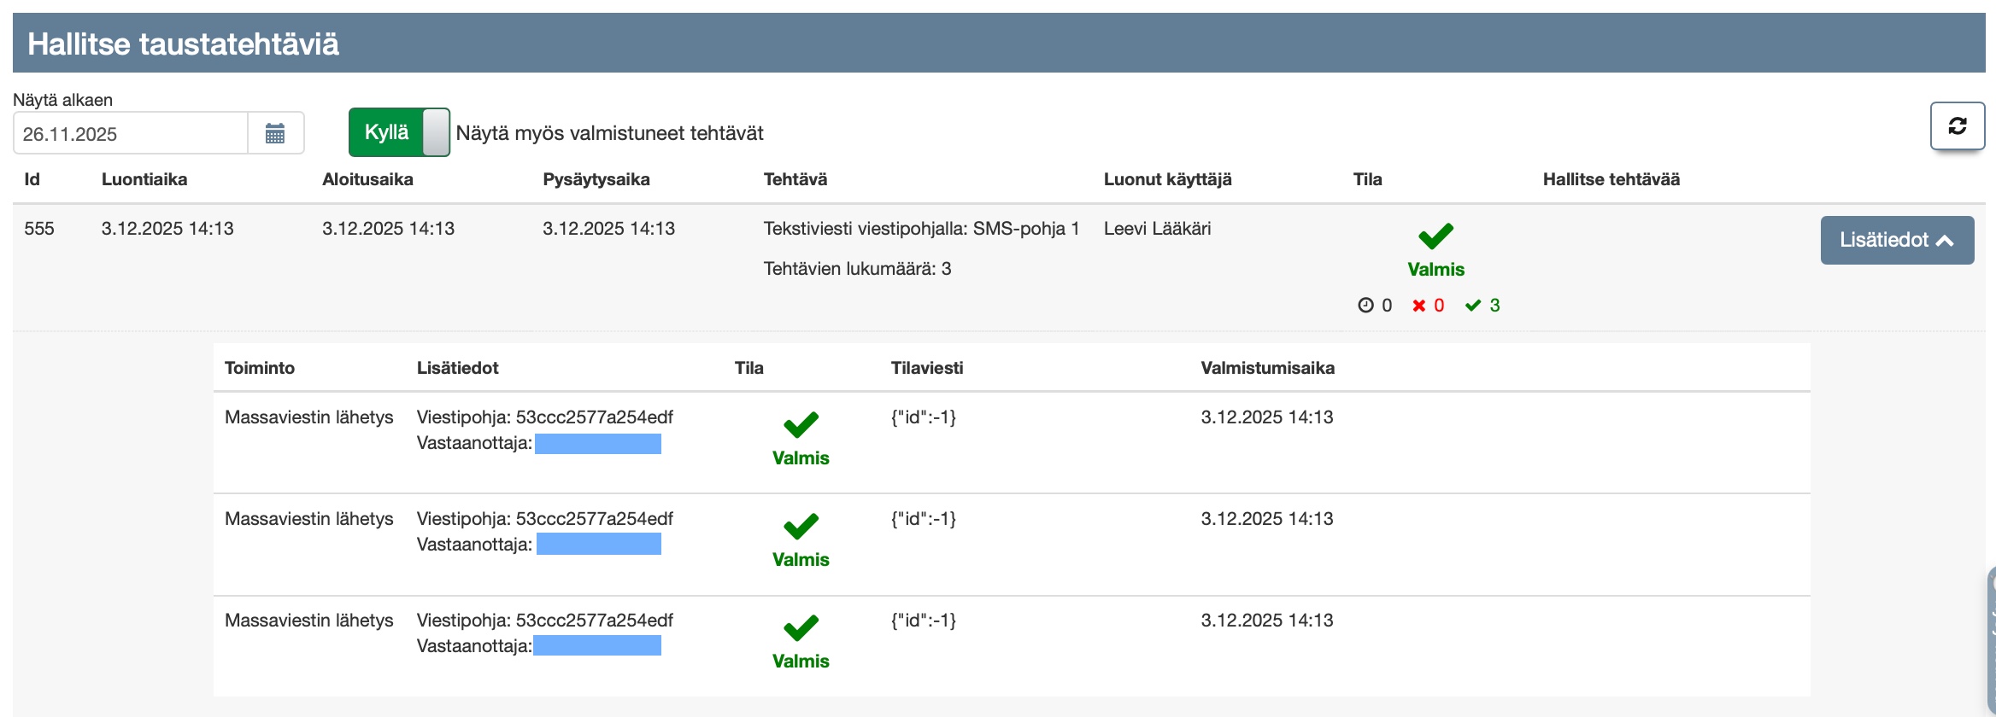The height and width of the screenshot is (717, 1996).
Task: Click the Näytä alkaen date input field
Action: (131, 134)
